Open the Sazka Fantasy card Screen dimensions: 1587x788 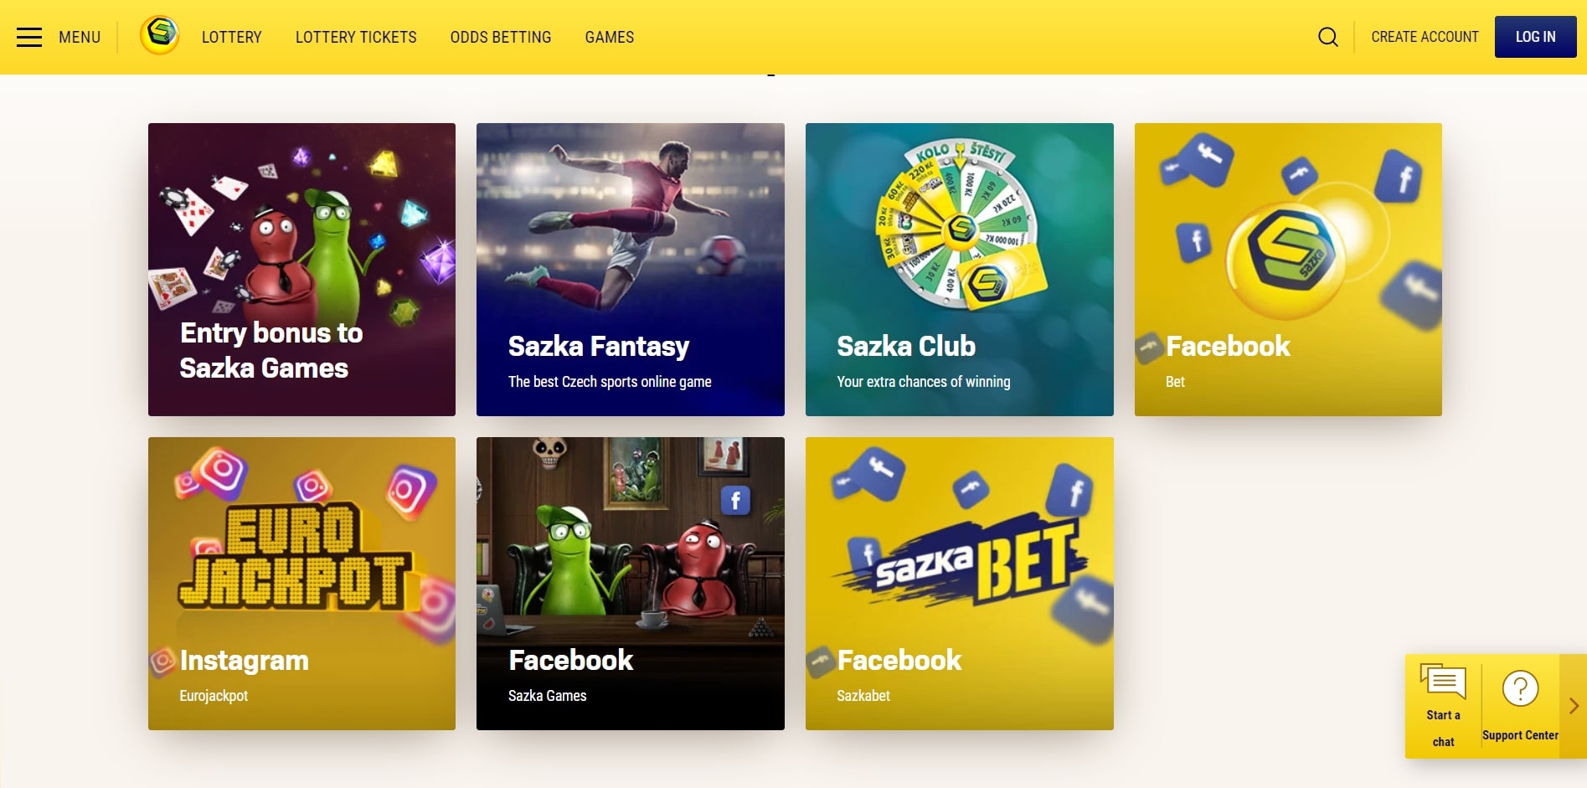click(x=631, y=270)
